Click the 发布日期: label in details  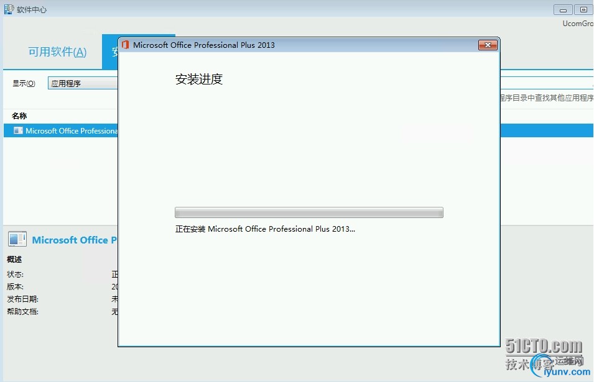(23, 299)
